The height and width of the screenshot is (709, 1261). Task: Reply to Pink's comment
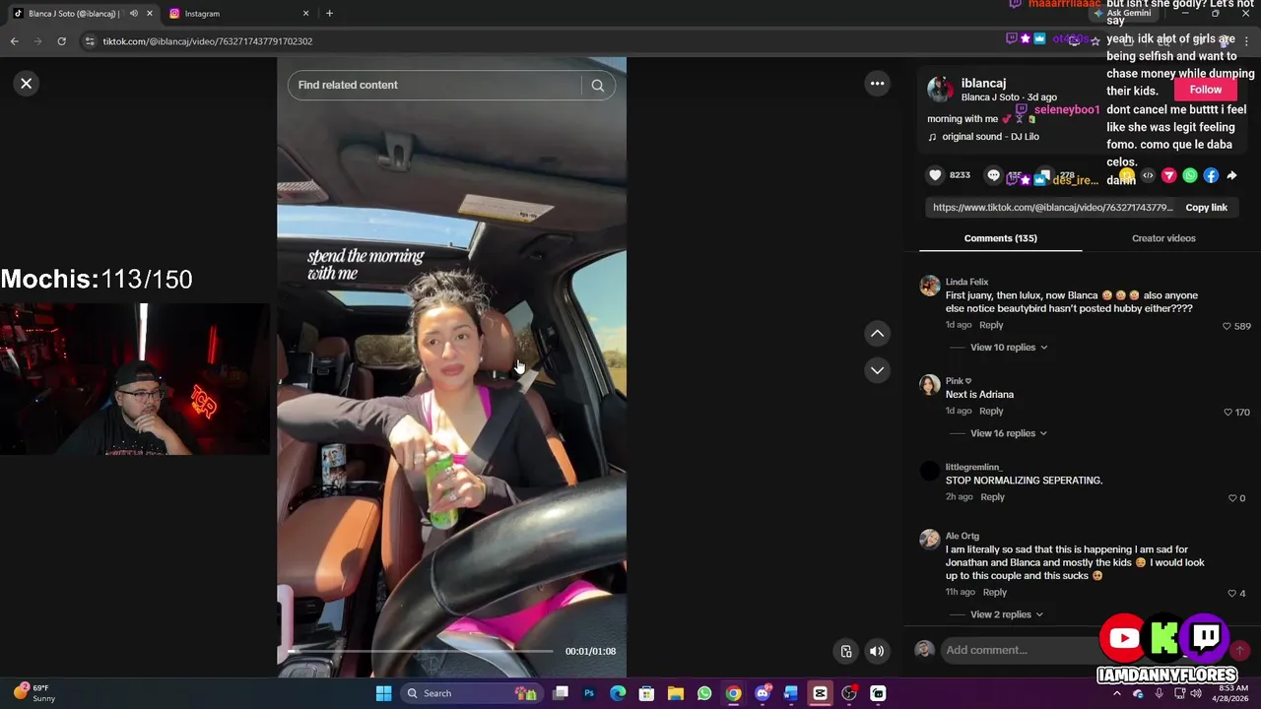(991, 411)
